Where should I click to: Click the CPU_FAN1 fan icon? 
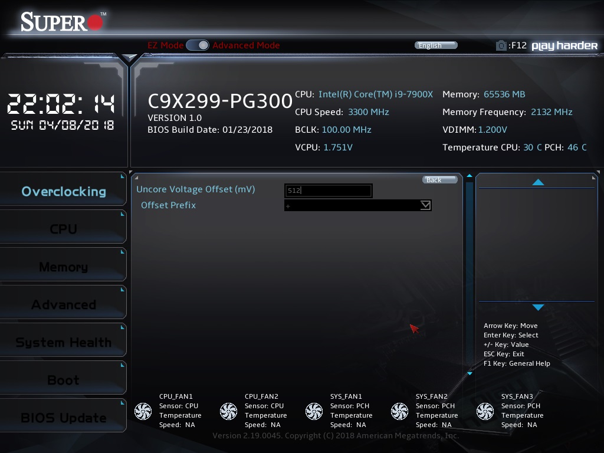pyautogui.click(x=143, y=411)
